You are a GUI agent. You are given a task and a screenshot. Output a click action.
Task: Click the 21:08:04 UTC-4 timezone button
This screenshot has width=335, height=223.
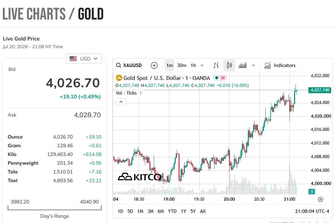[x=312, y=211]
